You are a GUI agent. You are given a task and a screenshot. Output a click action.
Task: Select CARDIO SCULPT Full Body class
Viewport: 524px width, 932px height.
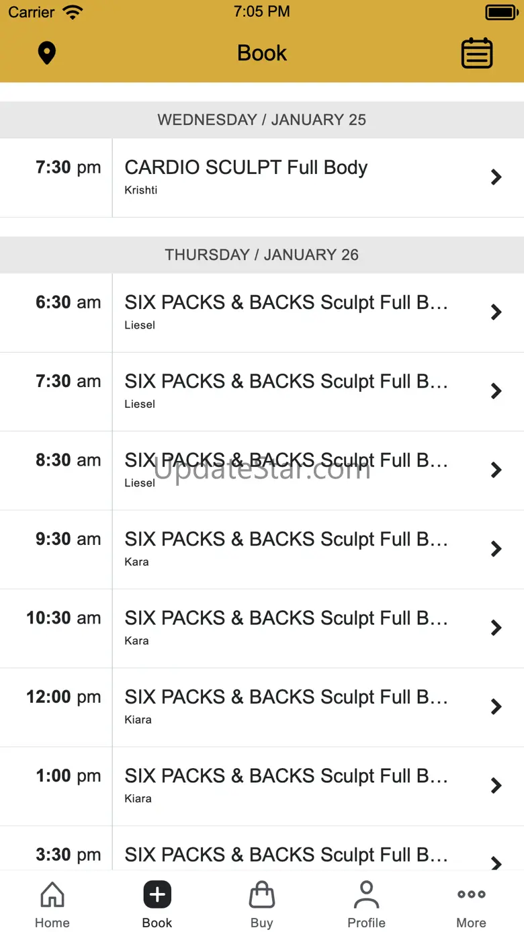tap(262, 177)
